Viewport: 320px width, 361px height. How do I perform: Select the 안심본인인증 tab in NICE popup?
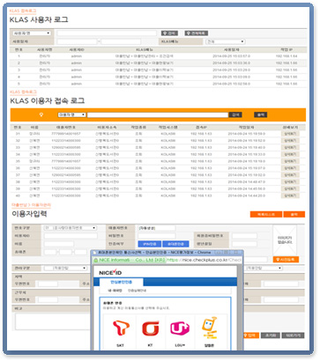pos(122,282)
